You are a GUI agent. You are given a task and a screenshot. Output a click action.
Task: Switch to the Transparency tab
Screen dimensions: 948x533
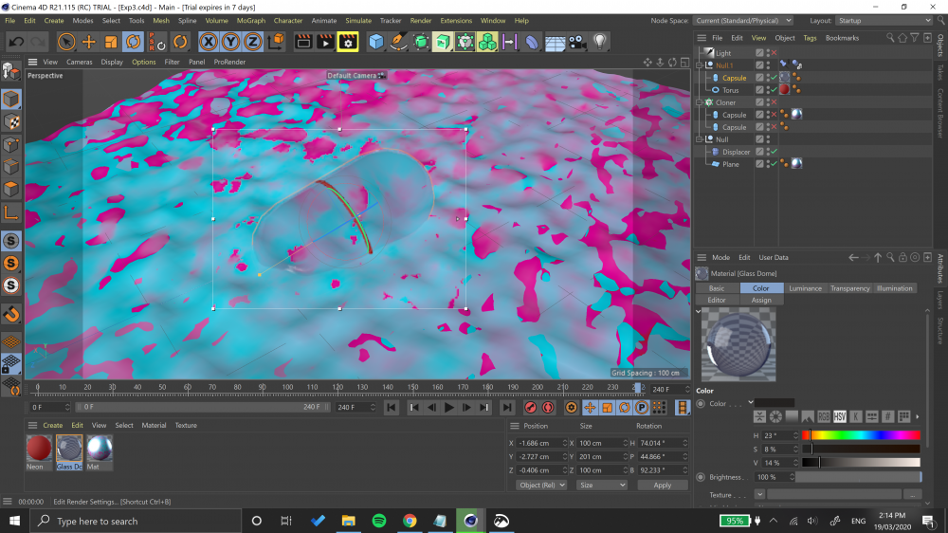click(849, 288)
